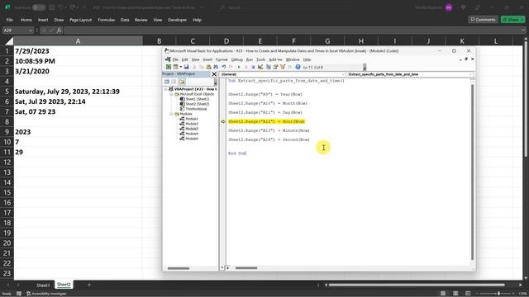Image resolution: width=529 pixels, height=297 pixels.
Task: Click the Find binoculars icon in VBA toolbar
Action: pos(216,67)
